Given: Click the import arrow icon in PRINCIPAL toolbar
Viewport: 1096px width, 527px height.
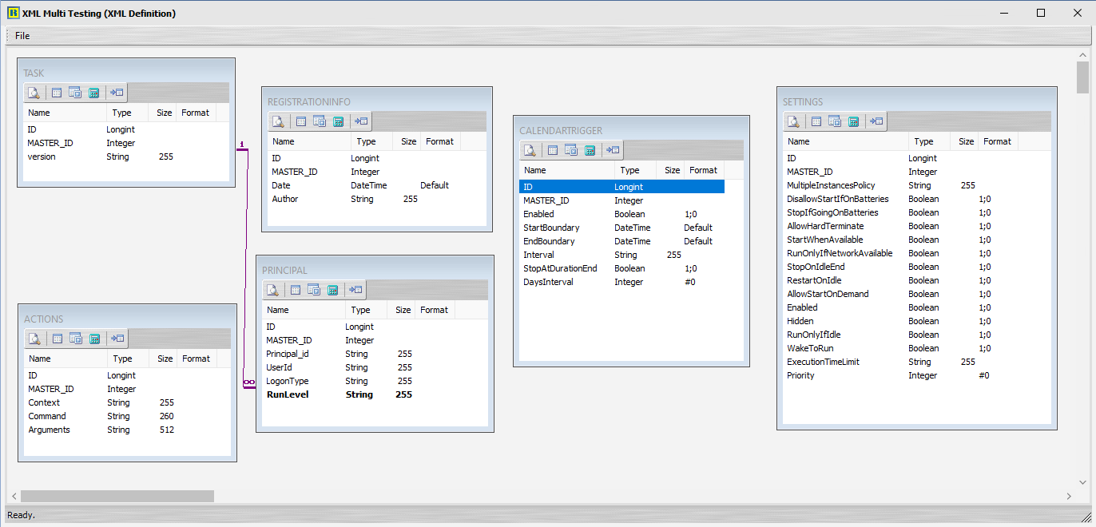Looking at the screenshot, I should point(355,290).
